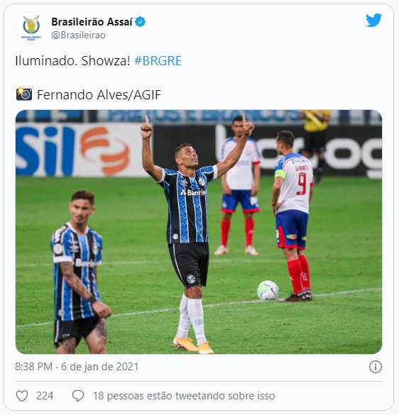Open the embedded match photo
Viewport: 399px width, 415px height.
pos(199,232)
